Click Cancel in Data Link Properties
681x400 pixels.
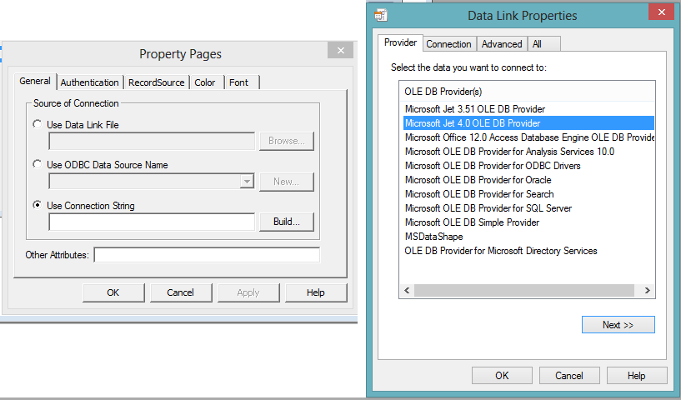pos(569,375)
